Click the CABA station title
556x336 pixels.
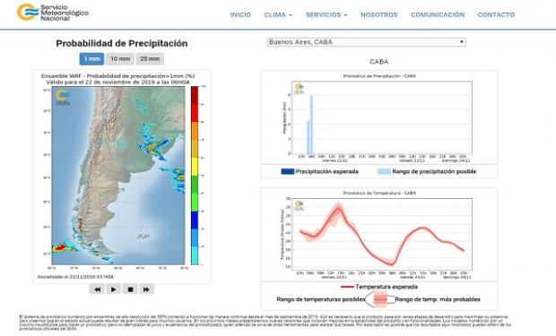click(x=379, y=62)
